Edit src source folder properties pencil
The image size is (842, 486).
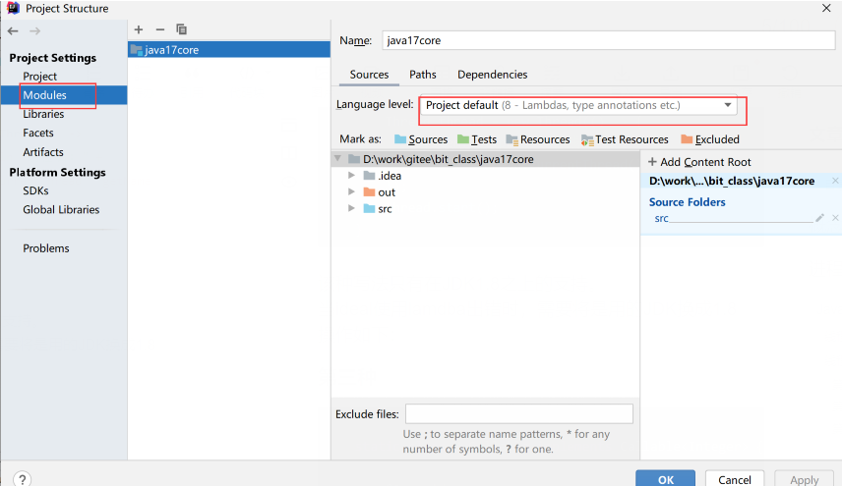[x=819, y=218]
